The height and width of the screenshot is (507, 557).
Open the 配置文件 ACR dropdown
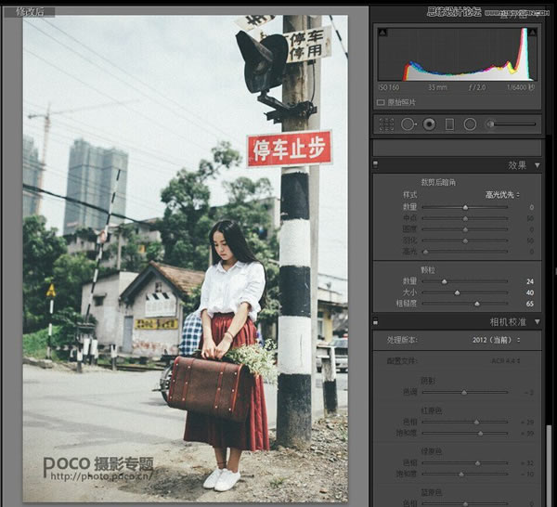point(506,361)
